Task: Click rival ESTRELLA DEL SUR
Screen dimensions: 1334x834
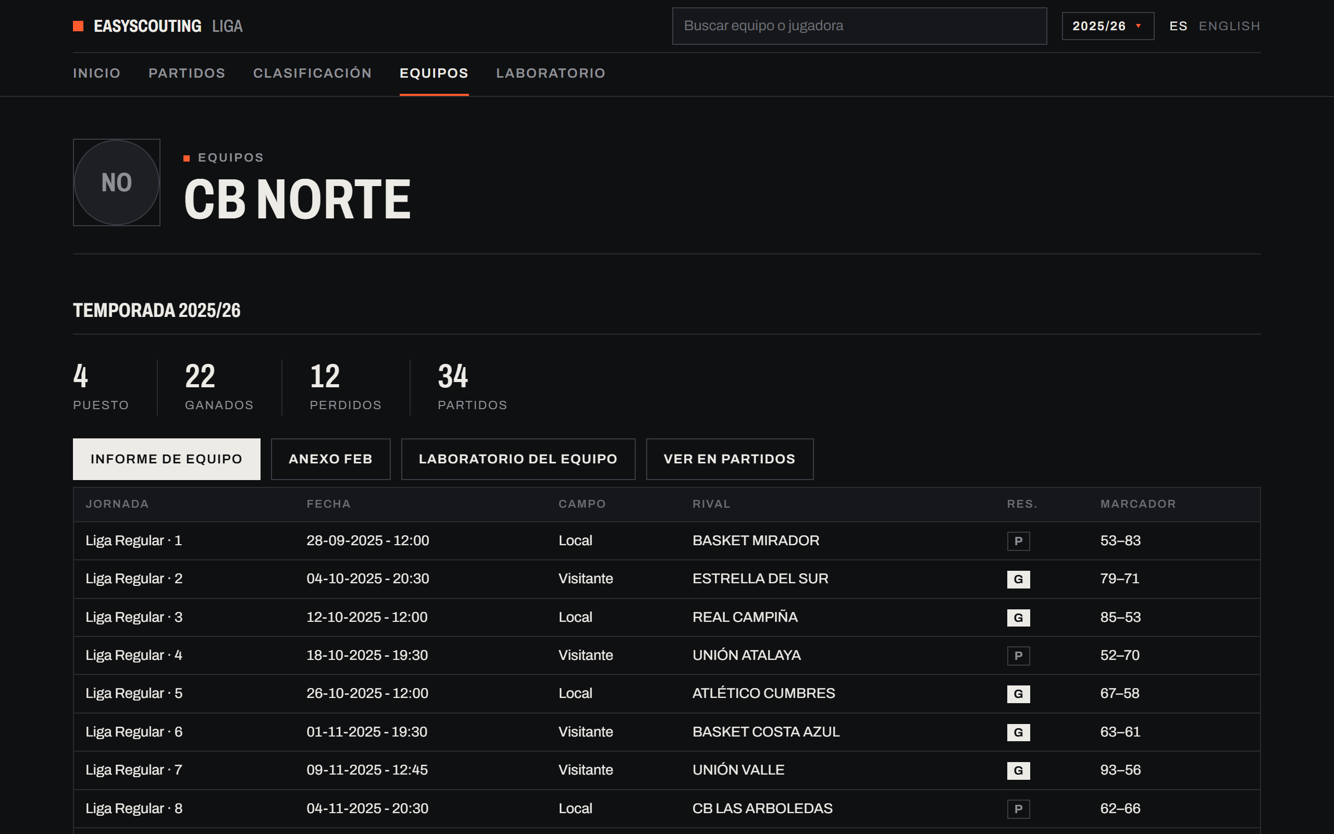Action: click(x=760, y=579)
